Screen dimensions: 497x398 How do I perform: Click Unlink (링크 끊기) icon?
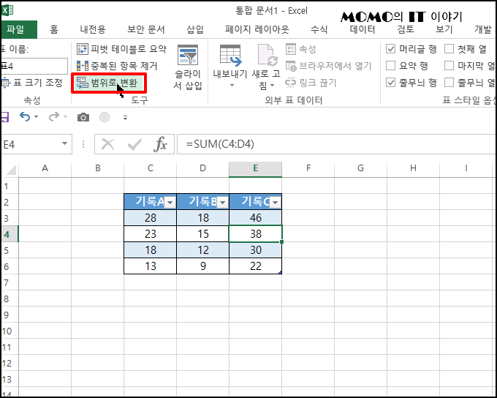click(290, 83)
